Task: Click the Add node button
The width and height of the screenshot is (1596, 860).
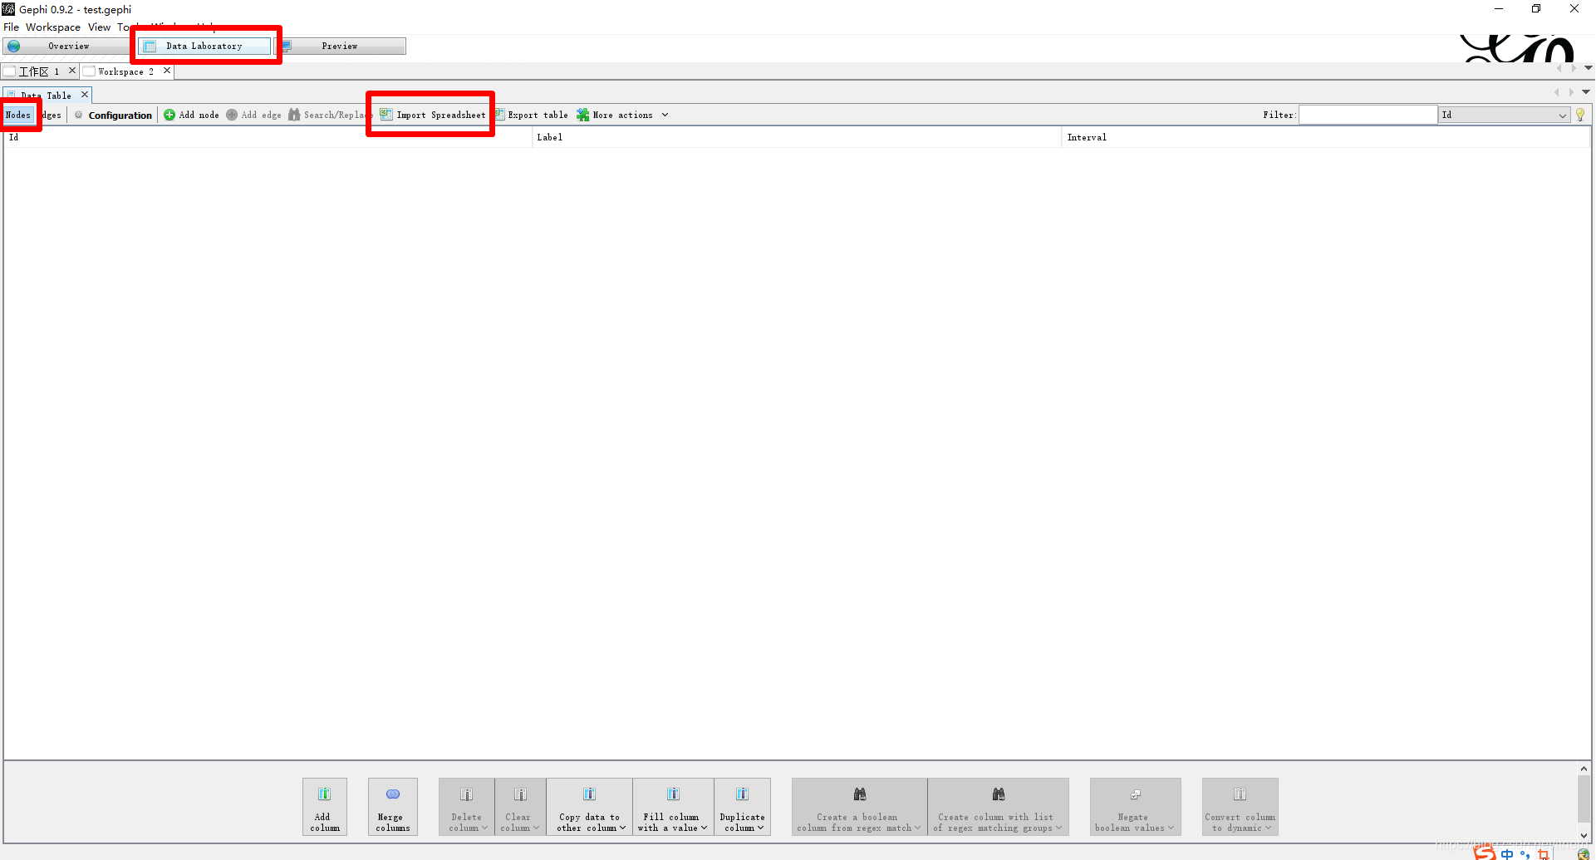Action: pos(191,115)
